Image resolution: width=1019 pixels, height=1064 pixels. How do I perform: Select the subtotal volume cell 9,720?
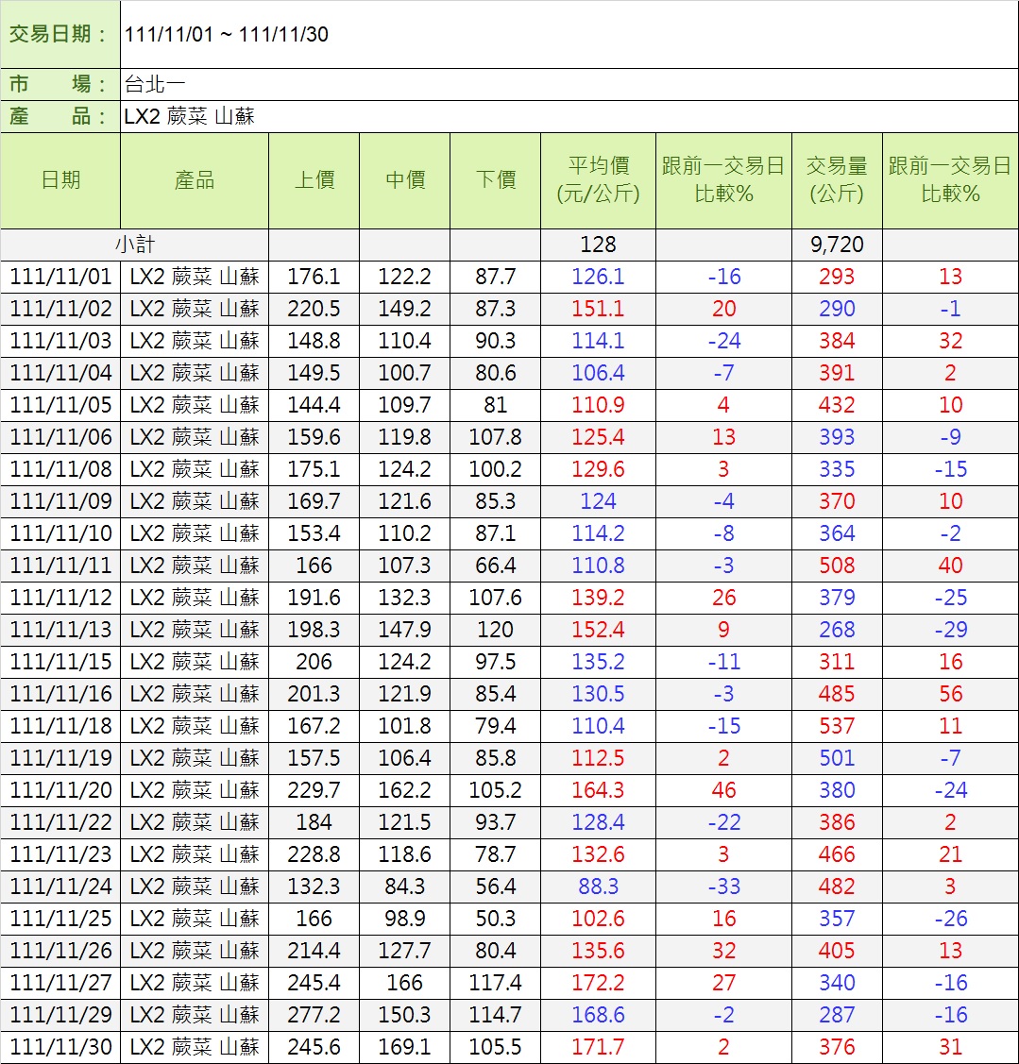coord(837,245)
